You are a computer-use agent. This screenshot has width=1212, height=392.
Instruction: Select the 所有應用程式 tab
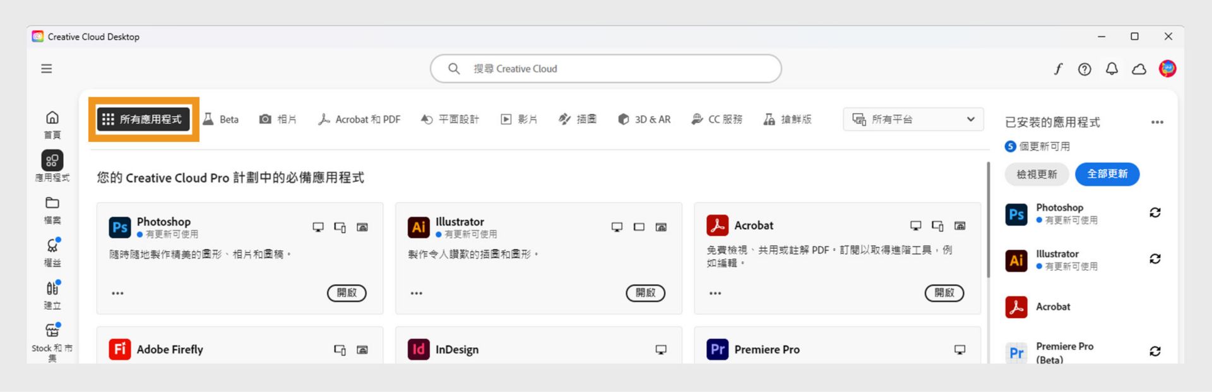click(143, 119)
